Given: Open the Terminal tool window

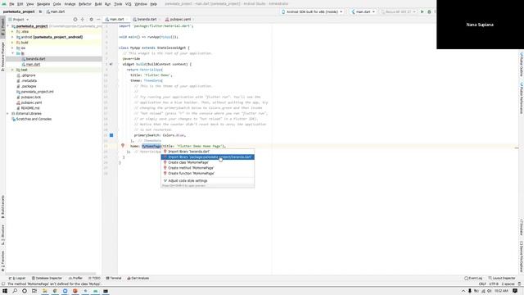Looking at the screenshot, I should click(114, 279).
